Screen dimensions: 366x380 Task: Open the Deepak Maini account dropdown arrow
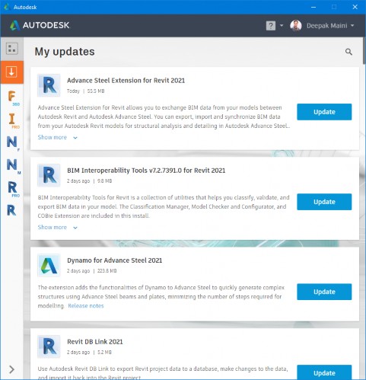352,26
